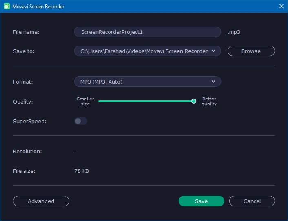
Task: Toggle the SuperSpeed switch
Action: tap(81, 121)
